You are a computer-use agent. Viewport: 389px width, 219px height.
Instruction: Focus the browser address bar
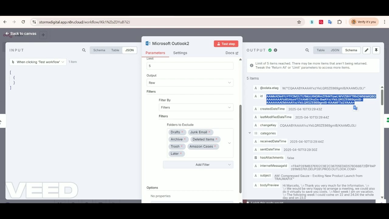(x=167, y=22)
